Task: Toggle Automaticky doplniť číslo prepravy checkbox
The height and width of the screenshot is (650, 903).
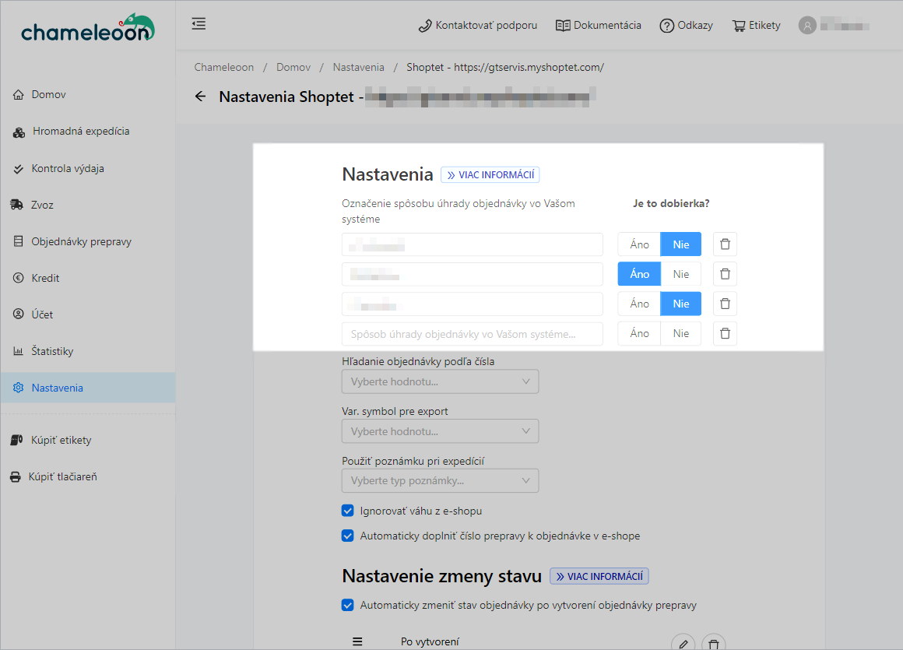Action: (348, 536)
